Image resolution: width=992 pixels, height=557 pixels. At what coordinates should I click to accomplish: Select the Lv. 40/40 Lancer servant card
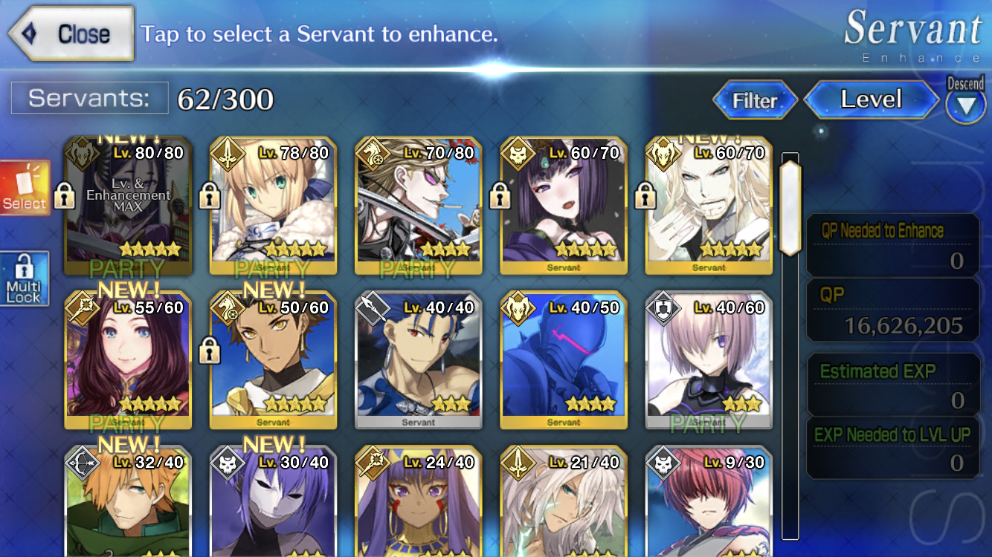419,360
